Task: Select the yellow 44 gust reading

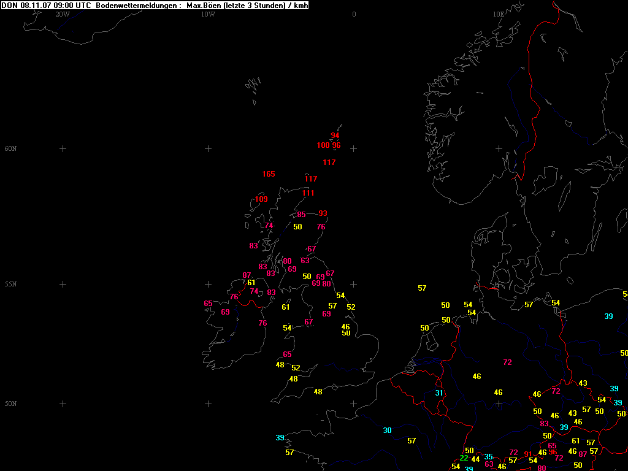Action: (475, 459)
